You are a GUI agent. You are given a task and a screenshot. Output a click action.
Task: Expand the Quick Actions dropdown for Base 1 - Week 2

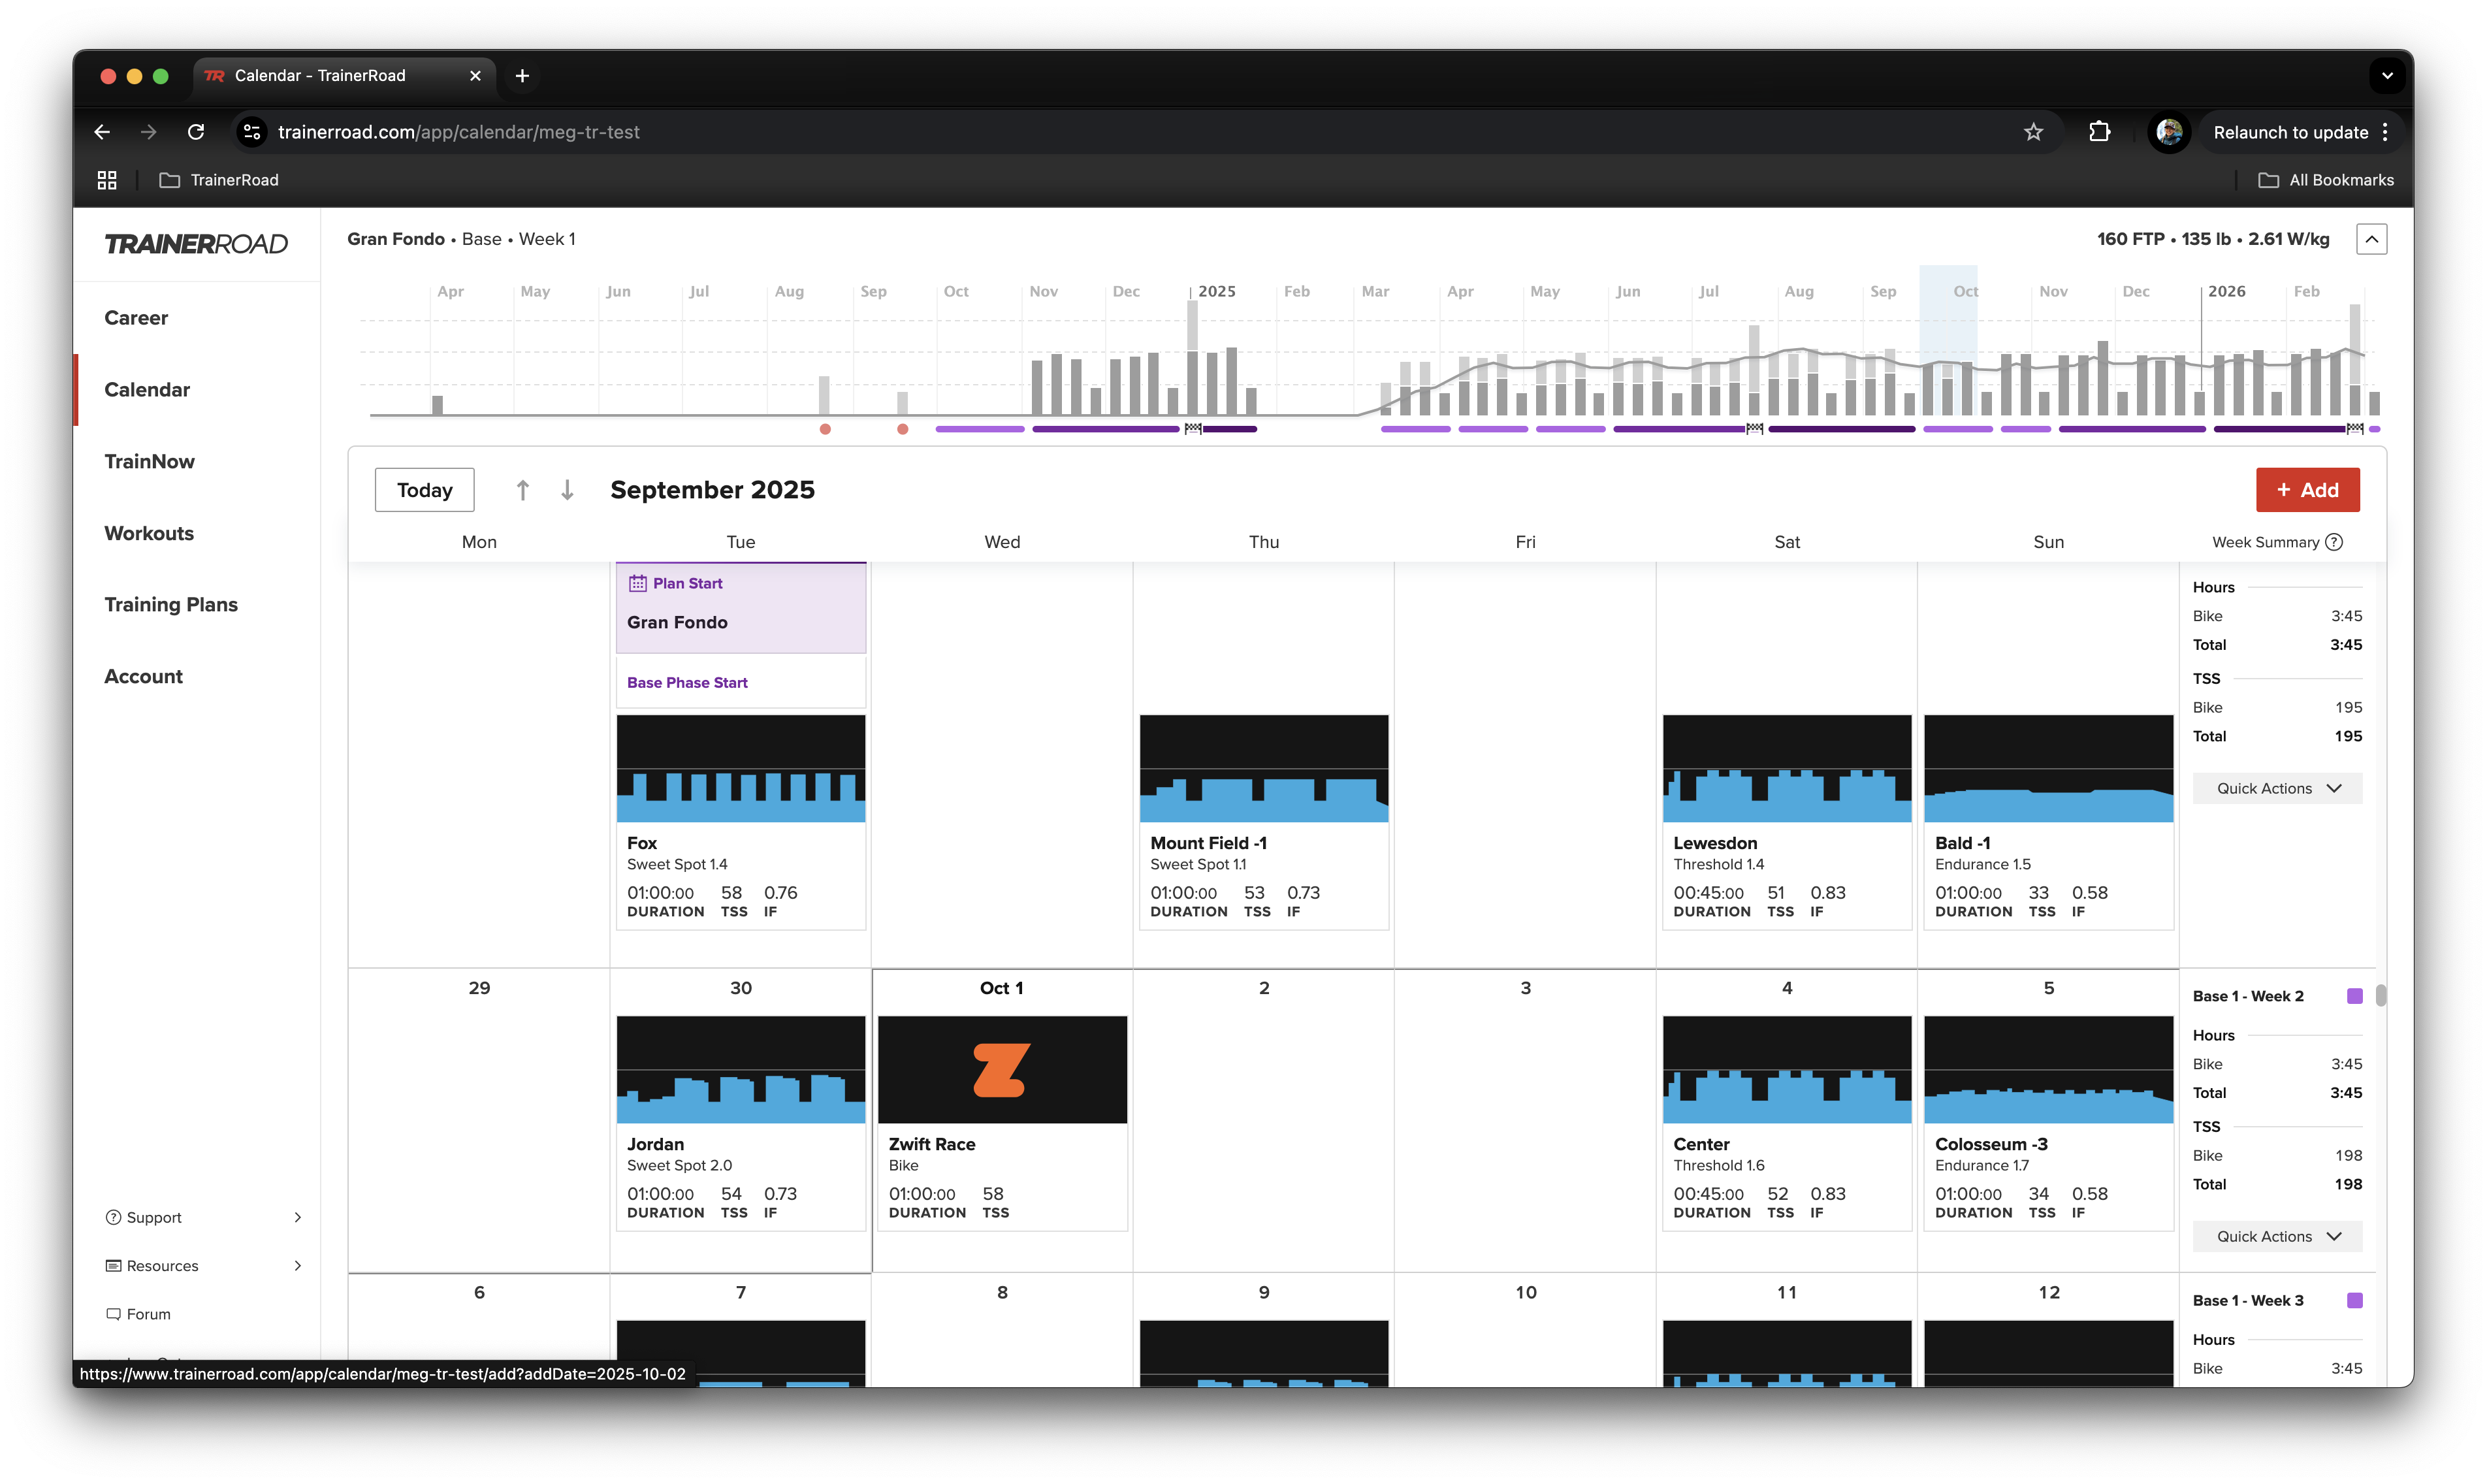pos(2277,1236)
